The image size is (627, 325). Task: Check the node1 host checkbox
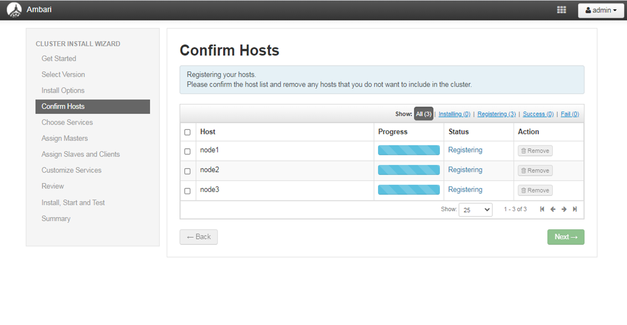(x=187, y=151)
